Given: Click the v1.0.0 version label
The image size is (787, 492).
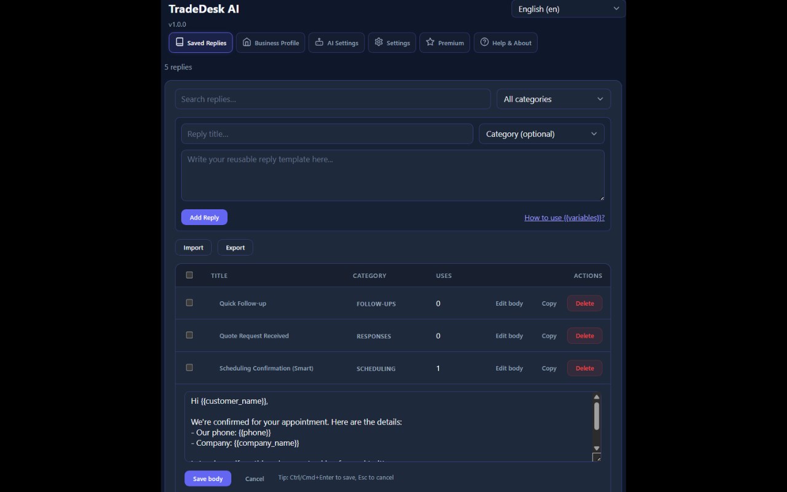Looking at the screenshot, I should 177,25.
